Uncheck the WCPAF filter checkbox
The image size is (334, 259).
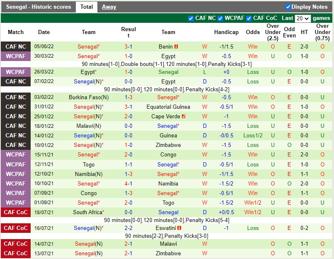[220, 19]
